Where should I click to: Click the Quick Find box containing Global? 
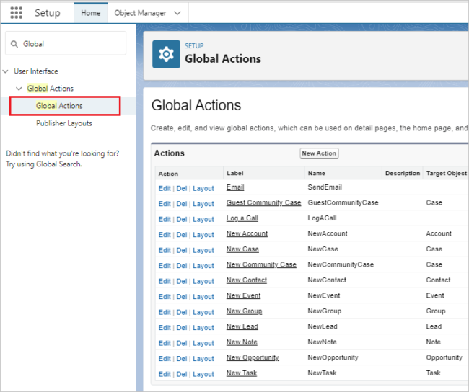(66, 44)
